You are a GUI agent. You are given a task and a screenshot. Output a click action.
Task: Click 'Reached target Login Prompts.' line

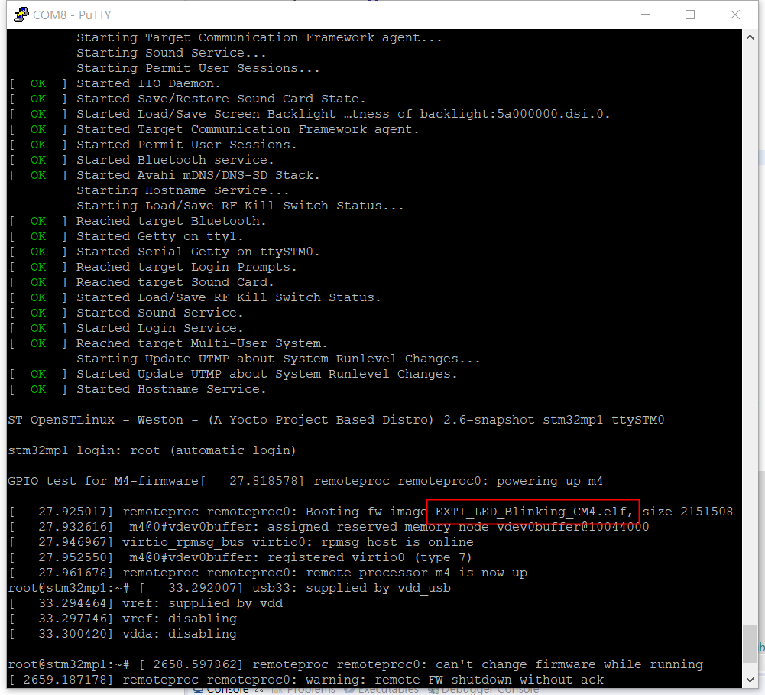(153, 267)
